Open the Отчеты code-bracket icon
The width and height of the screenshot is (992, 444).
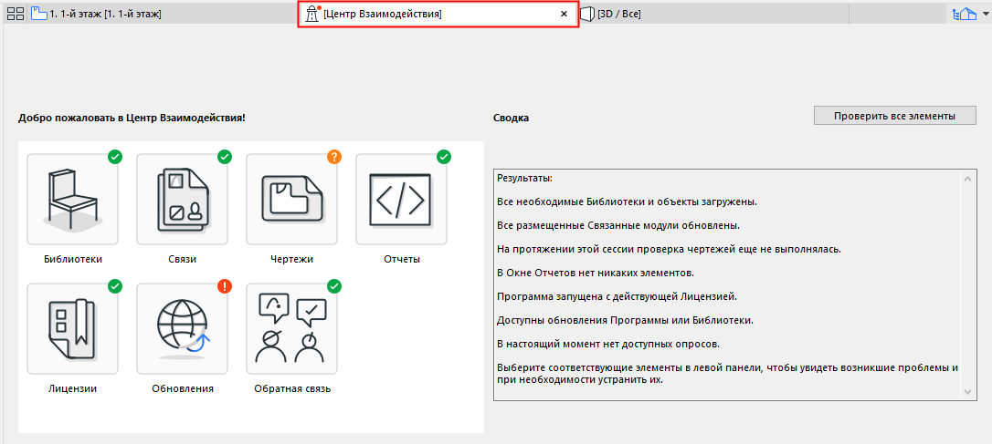[x=401, y=199]
